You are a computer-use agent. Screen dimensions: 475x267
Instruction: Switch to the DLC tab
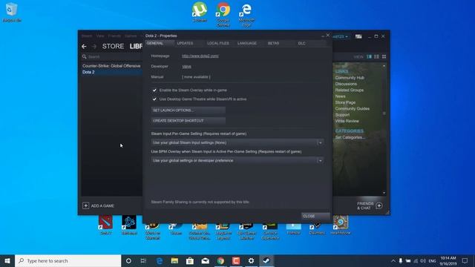click(302, 43)
